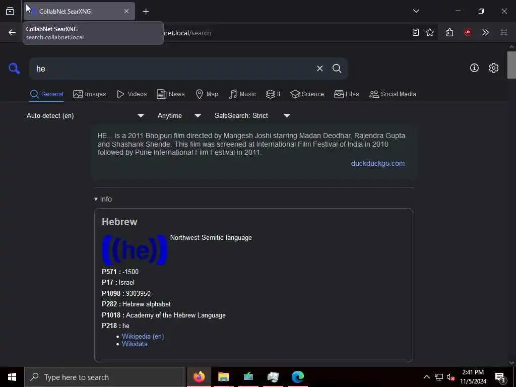Open the Extensions puzzle icon
Screen dimensions: 516x387
tap(449, 32)
